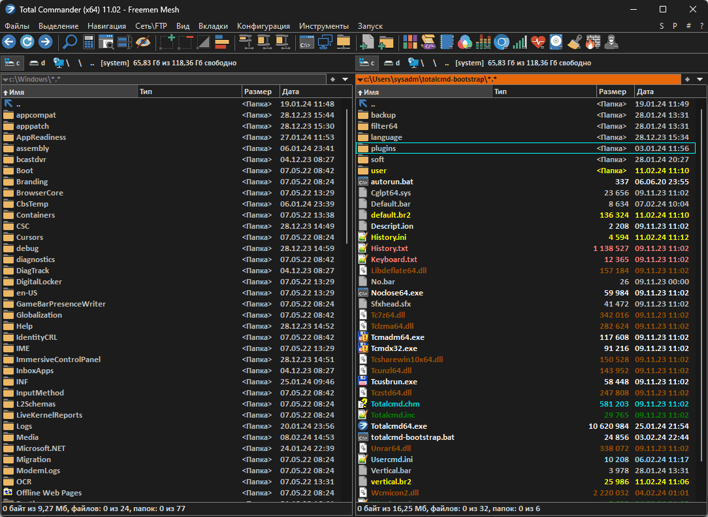The height and width of the screenshot is (517, 708).
Task: Click the refresh icon in the toolbar
Action: [27, 42]
